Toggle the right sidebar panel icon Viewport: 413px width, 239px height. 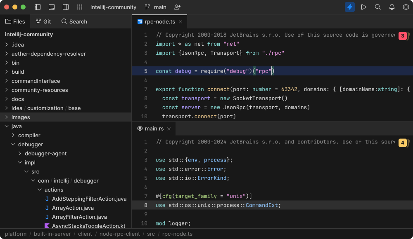point(66,7)
